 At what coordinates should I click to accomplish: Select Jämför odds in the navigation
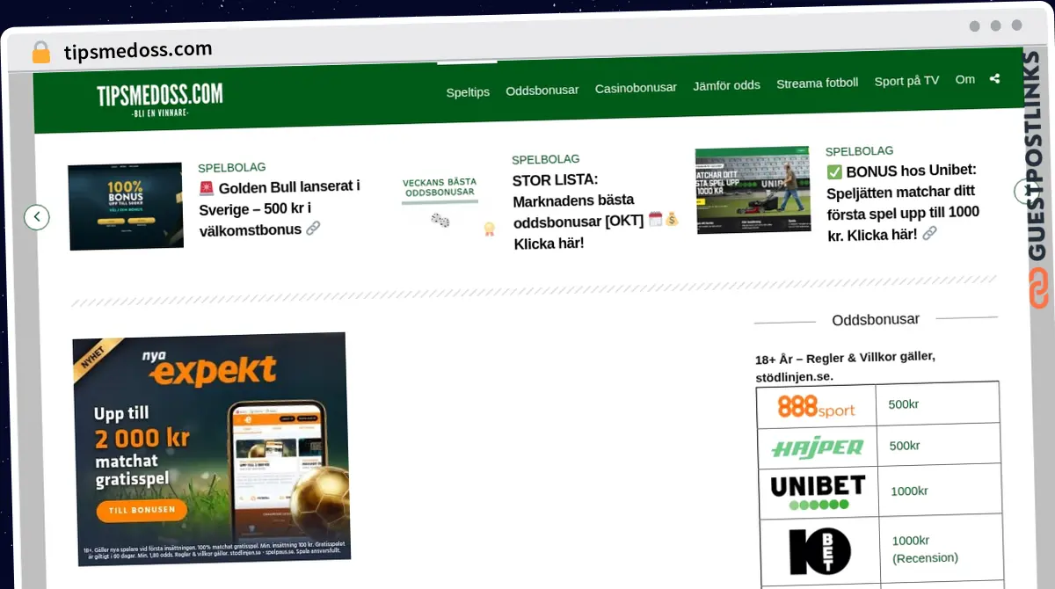726,85
